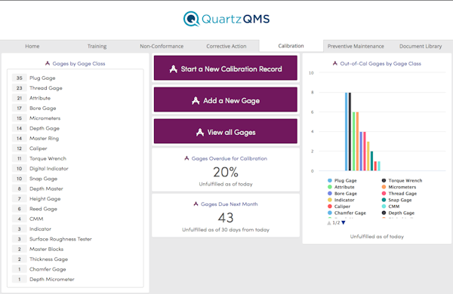The width and height of the screenshot is (453, 294).
Task: Click compass icon beside Out-of-Cal Gages by Gage Class
Action: click(x=335, y=63)
